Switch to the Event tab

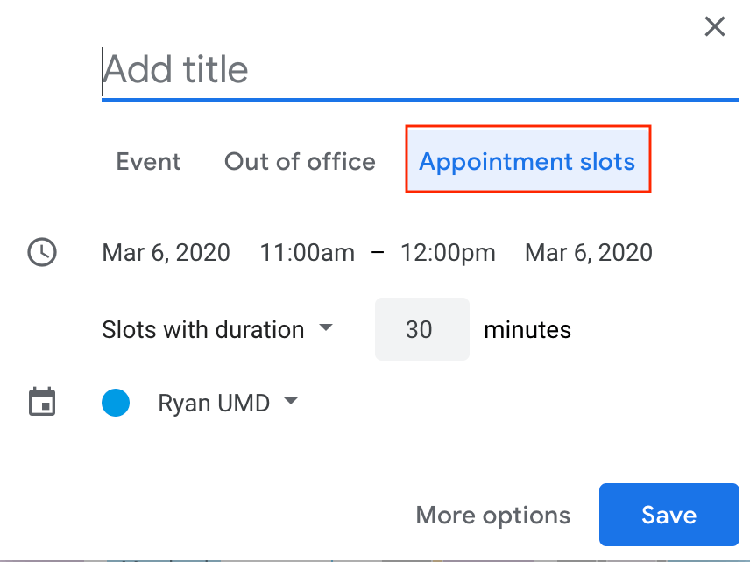click(x=148, y=162)
